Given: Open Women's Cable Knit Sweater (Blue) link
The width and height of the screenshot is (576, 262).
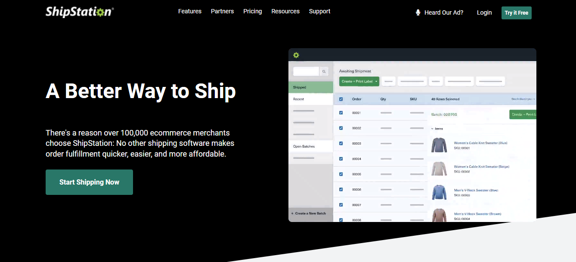Looking at the screenshot, I should click(480, 143).
